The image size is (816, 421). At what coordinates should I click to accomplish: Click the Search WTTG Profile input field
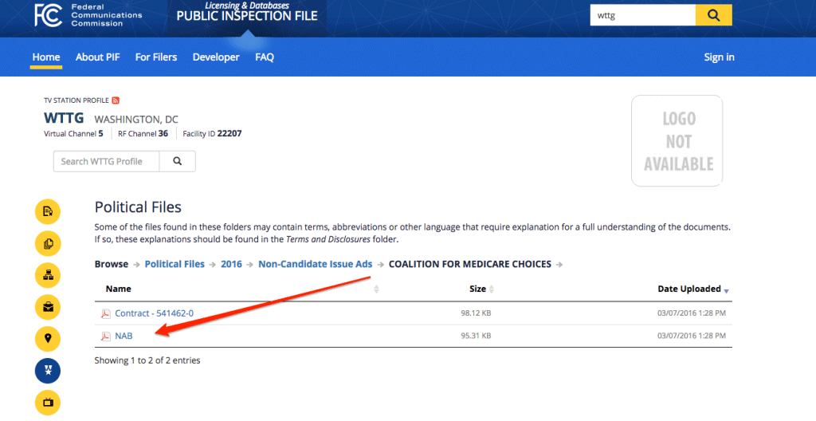[106, 161]
